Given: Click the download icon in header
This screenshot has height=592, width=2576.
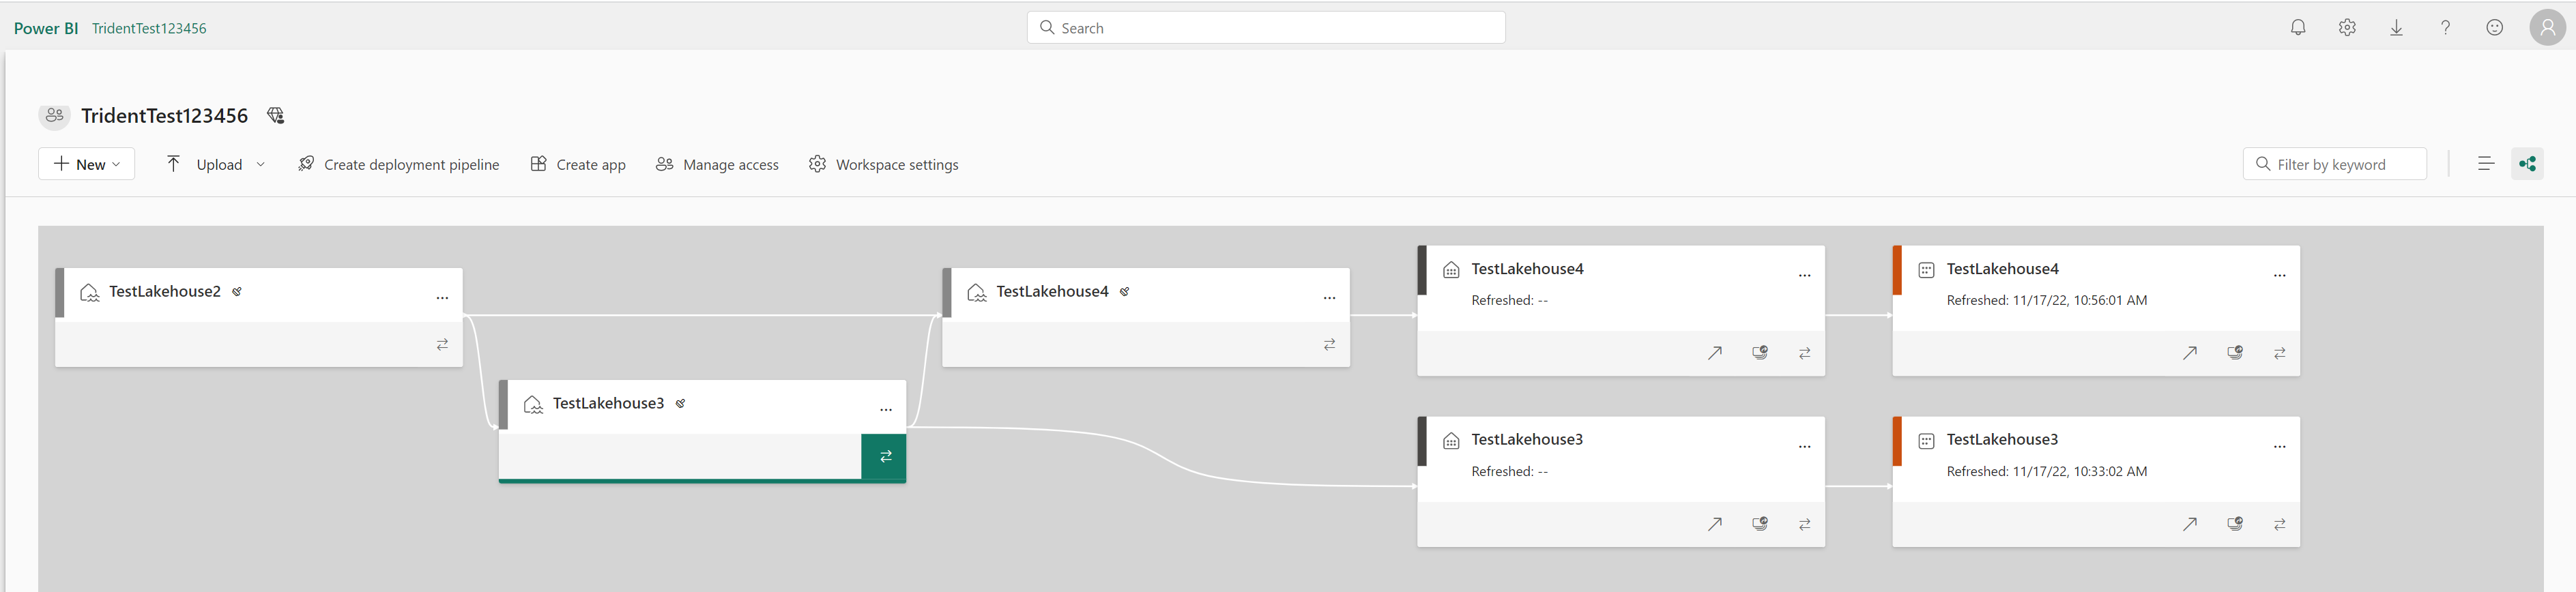Looking at the screenshot, I should pyautogui.click(x=2396, y=28).
